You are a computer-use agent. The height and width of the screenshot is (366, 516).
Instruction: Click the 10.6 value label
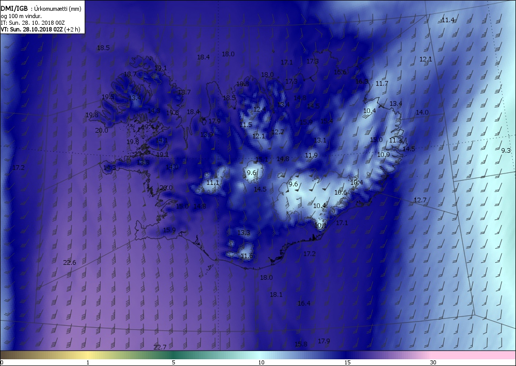tap(341, 192)
